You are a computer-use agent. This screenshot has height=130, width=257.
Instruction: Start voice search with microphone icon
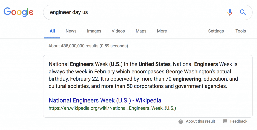click(x=230, y=12)
